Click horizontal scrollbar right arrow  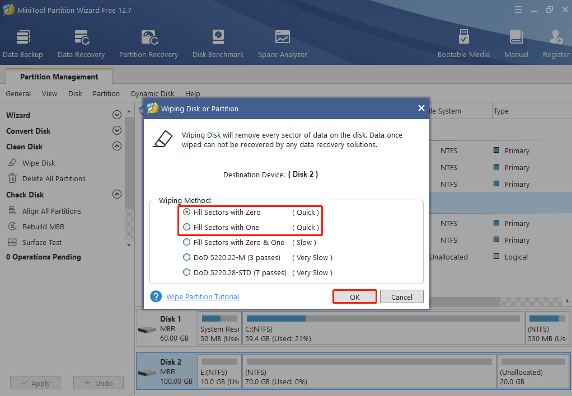click(568, 301)
